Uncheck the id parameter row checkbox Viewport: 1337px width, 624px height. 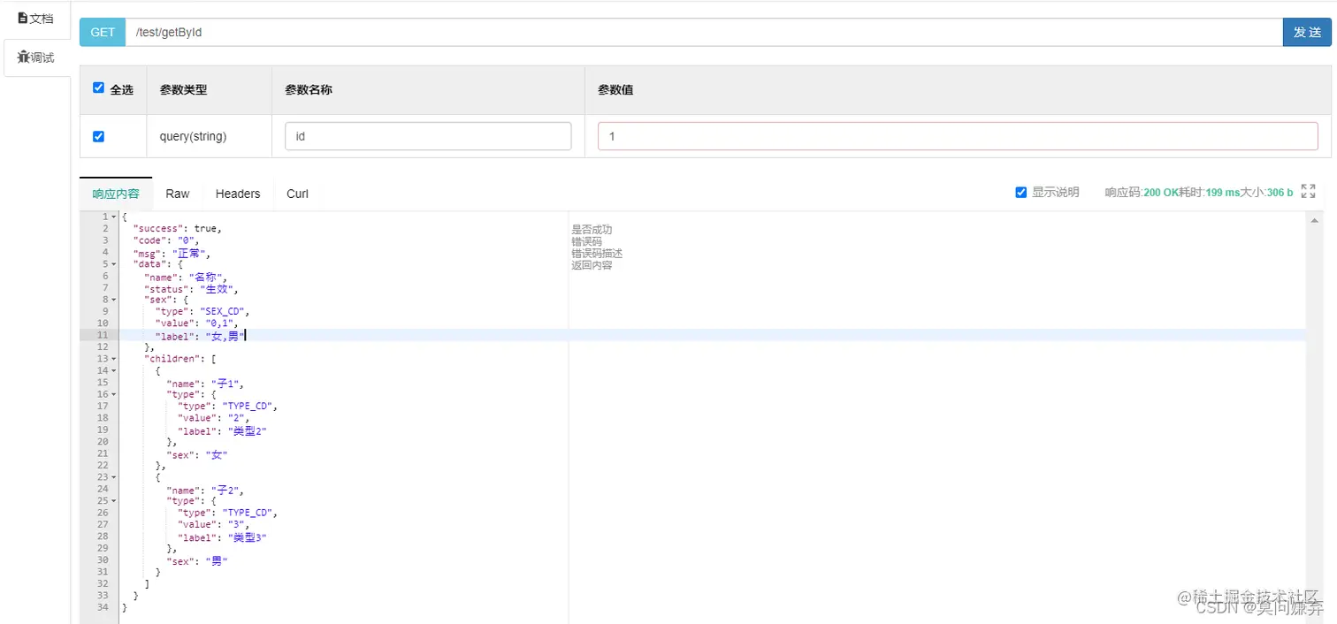point(99,136)
